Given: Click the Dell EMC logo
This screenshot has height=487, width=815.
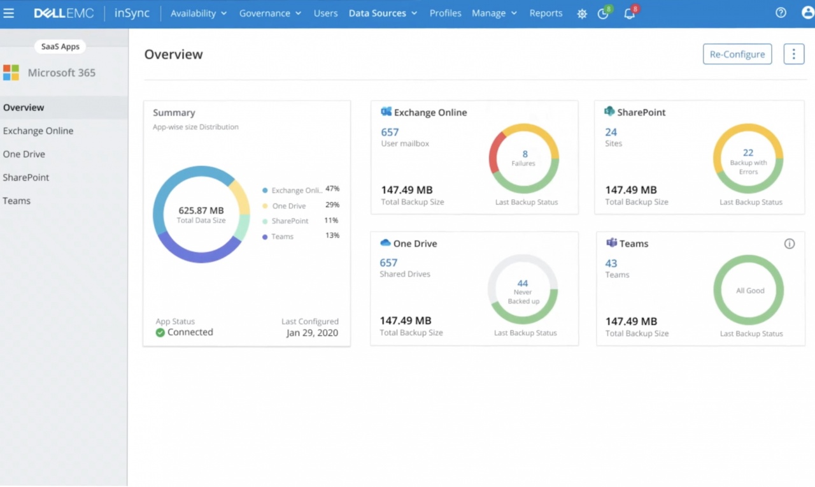Looking at the screenshot, I should click(x=64, y=13).
